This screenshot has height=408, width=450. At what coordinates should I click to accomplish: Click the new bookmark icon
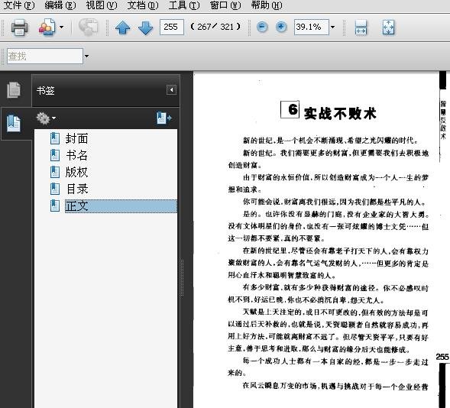point(163,118)
